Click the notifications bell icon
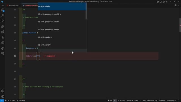Viewport: 181px width, 102px height. click(x=178, y=101)
